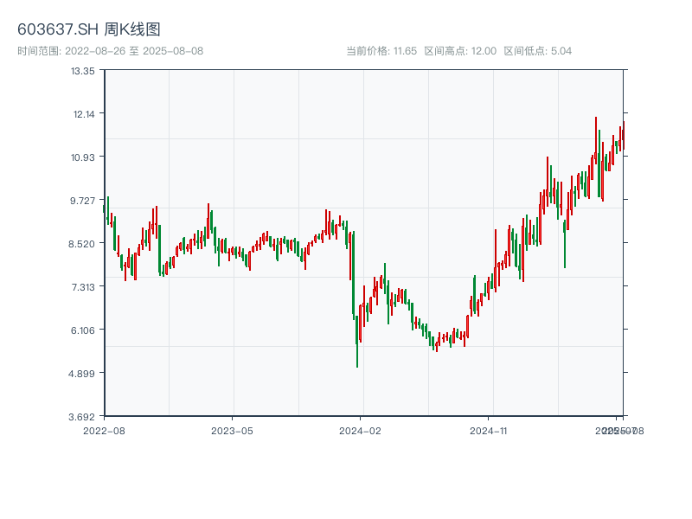Click the 区间高点 12.00 label

pyautogui.click(x=460, y=51)
